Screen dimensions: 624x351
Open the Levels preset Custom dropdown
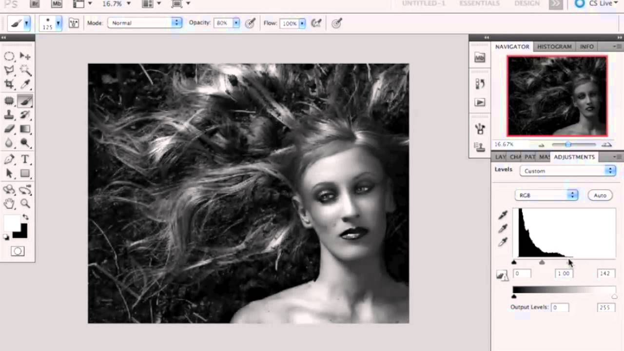point(567,171)
